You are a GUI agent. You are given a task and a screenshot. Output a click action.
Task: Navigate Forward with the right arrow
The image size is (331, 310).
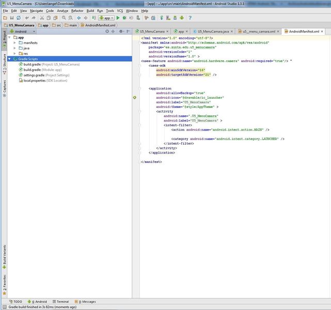point(86,18)
